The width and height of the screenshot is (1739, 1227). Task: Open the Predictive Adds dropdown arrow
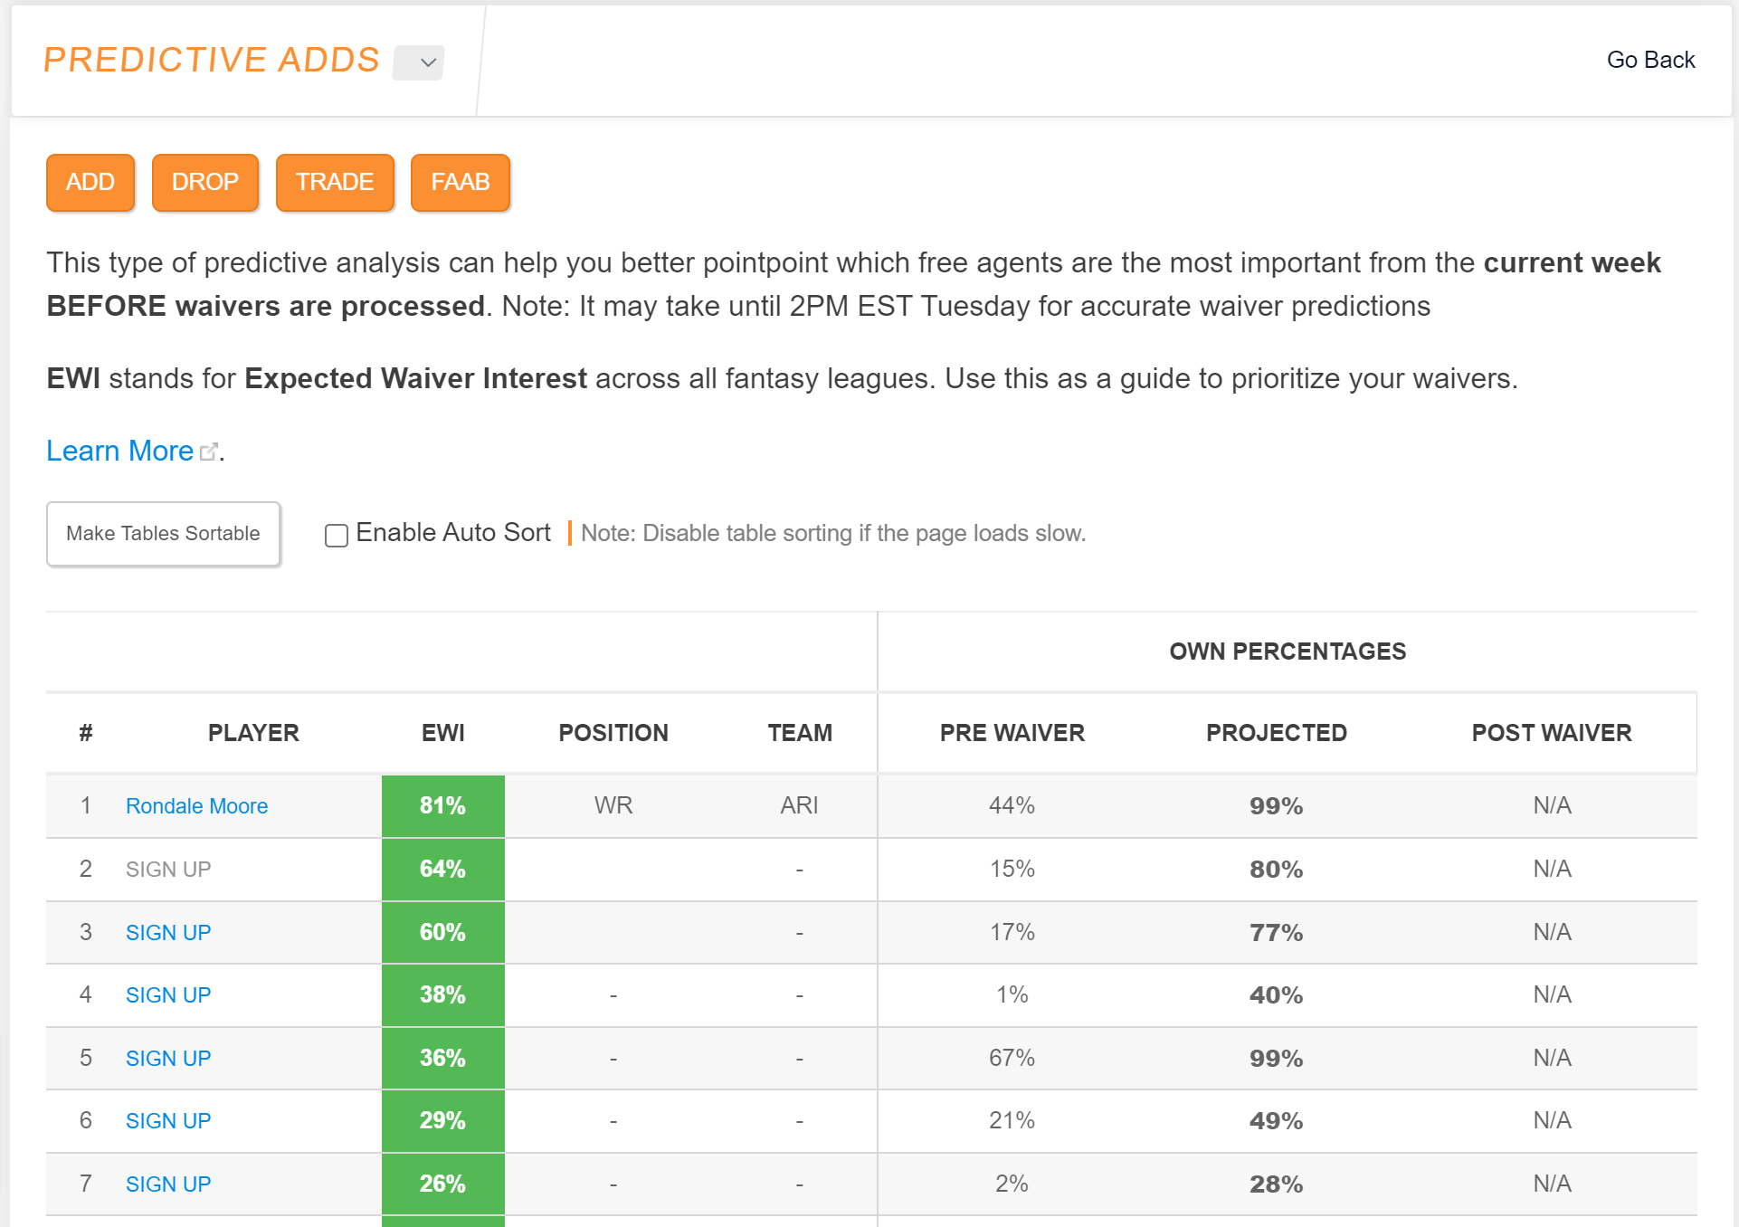pyautogui.click(x=419, y=62)
